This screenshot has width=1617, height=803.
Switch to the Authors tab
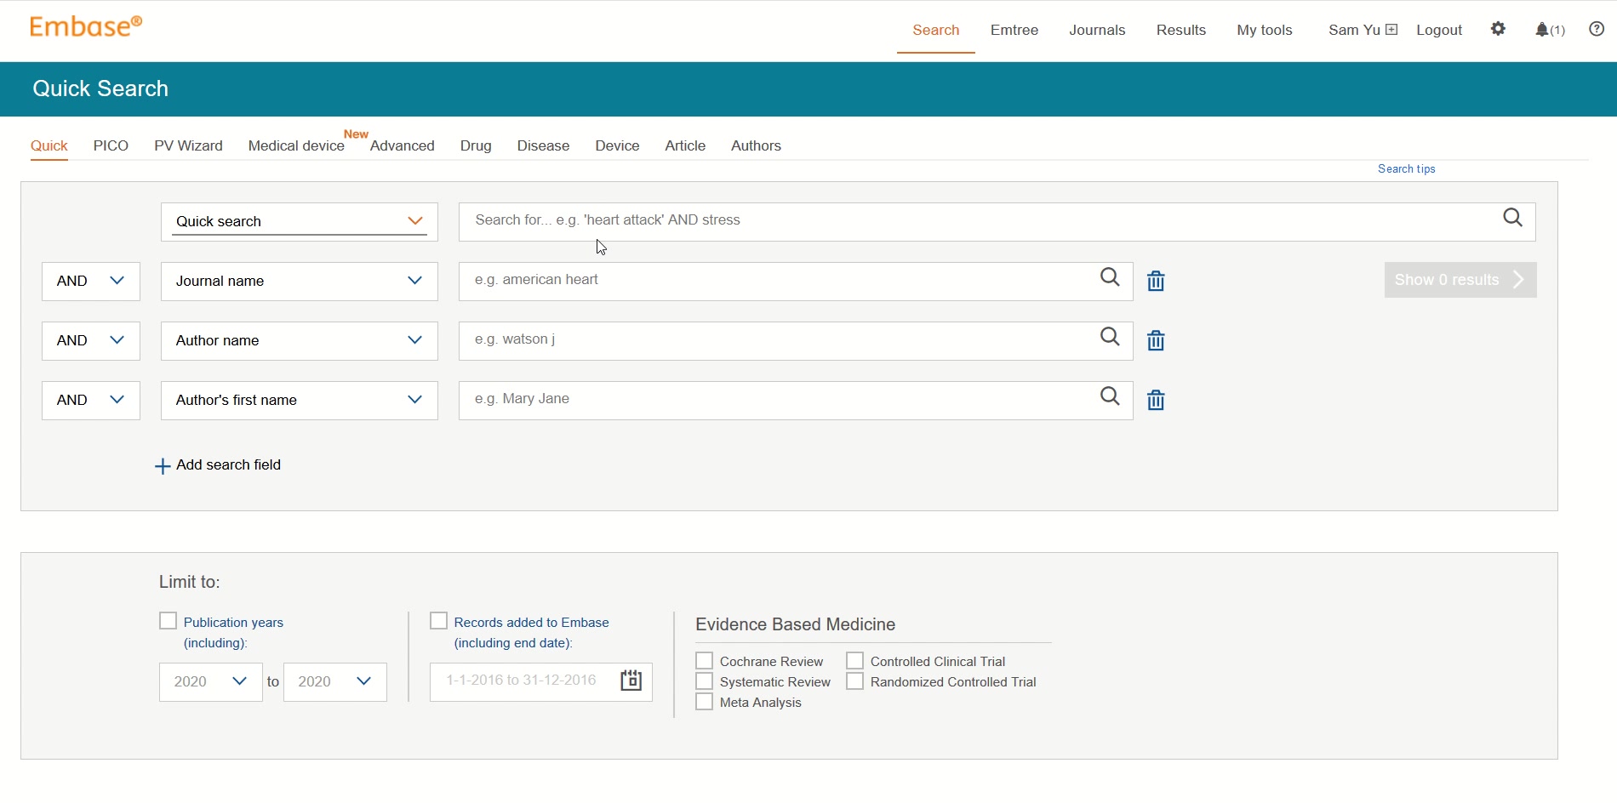coord(756,145)
